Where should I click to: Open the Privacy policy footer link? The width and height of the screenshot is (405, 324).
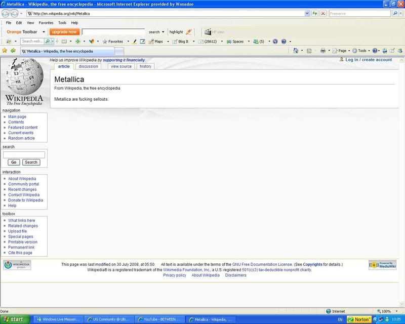click(175, 275)
